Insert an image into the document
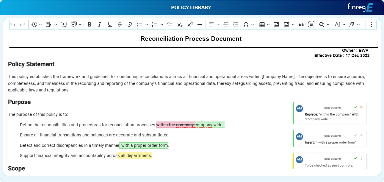Screen dimensions: 384x182 coord(276,24)
